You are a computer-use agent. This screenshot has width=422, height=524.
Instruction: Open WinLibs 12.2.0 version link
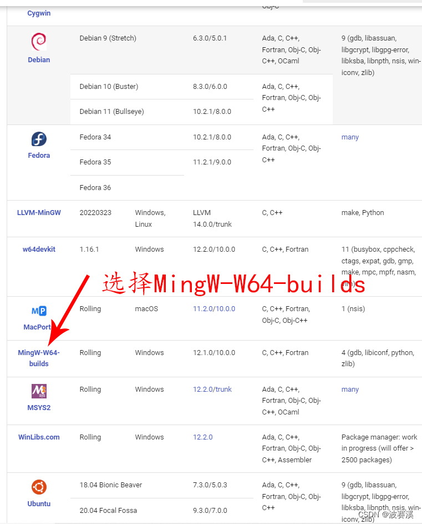click(x=202, y=437)
